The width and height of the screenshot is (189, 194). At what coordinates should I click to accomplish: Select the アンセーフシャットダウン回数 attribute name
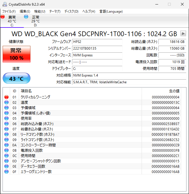(41, 161)
